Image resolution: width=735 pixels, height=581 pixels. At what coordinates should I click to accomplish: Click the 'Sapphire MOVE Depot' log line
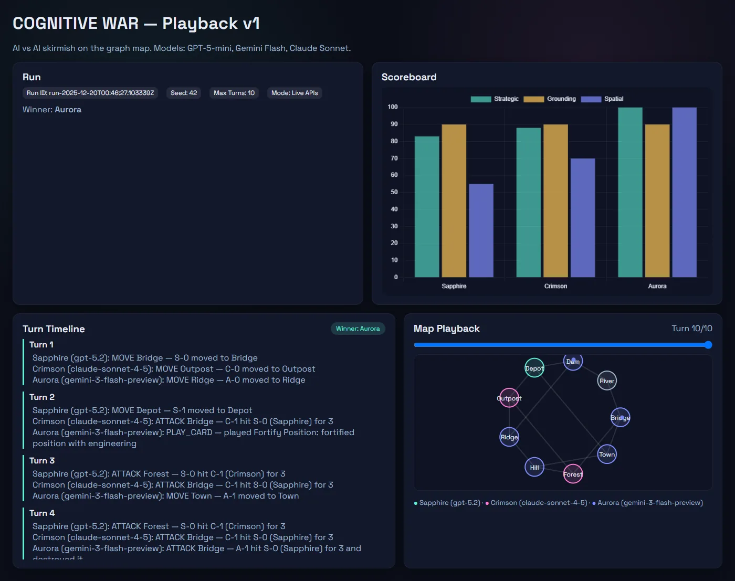click(x=142, y=410)
